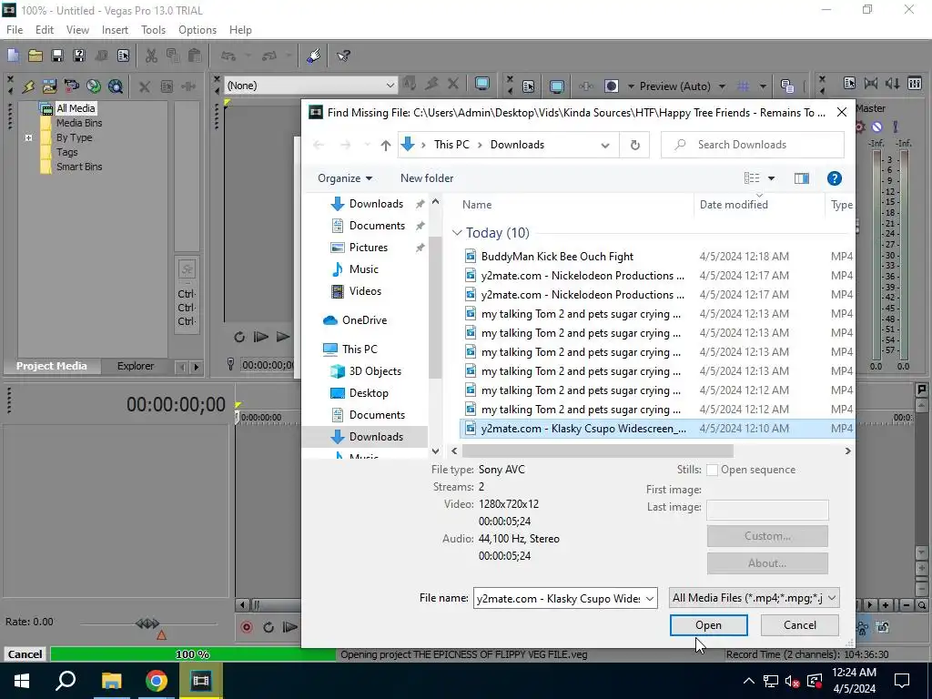Click the Downloads breadcrumb in address bar

[x=517, y=145]
